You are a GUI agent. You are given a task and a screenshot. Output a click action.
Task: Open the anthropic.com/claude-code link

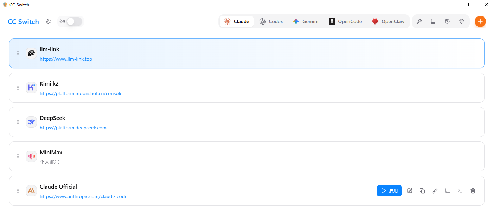(x=83, y=196)
